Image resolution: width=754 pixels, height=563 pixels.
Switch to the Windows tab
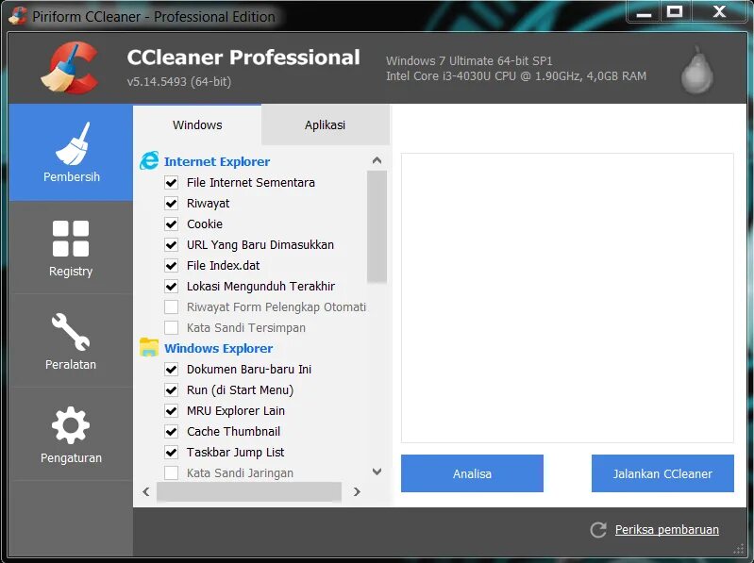197,124
